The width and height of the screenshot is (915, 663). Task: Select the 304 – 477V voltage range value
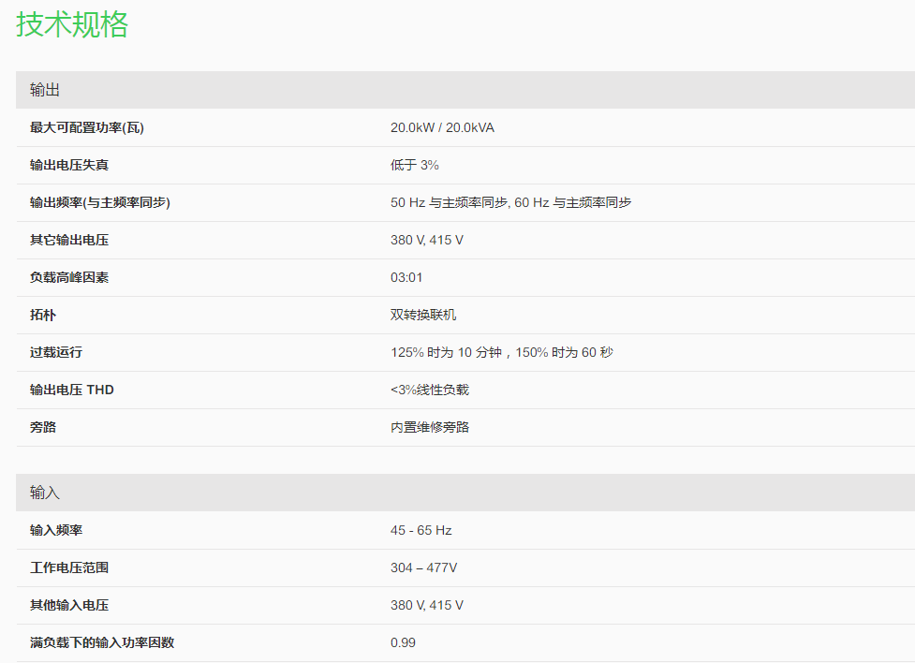coord(424,567)
